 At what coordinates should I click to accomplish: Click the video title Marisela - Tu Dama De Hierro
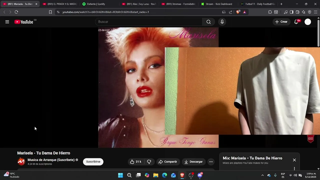coord(43,153)
